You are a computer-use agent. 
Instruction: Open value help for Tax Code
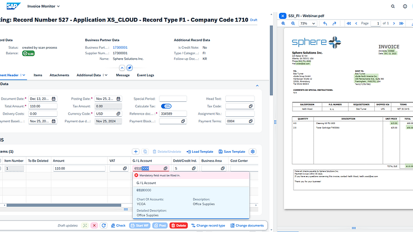[x=250, y=106]
